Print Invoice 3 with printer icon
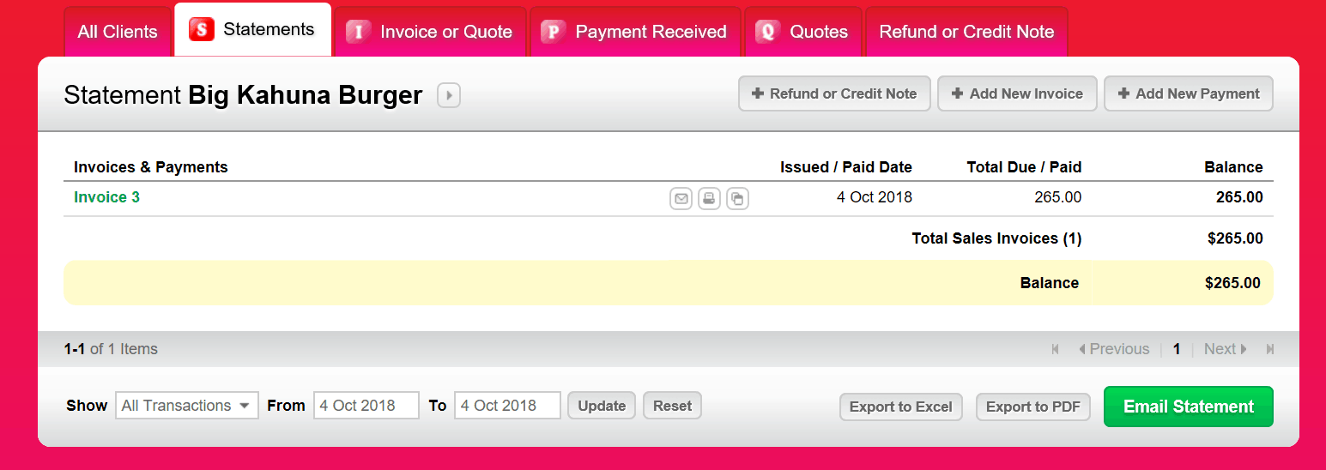This screenshot has height=470, width=1326. point(709,199)
